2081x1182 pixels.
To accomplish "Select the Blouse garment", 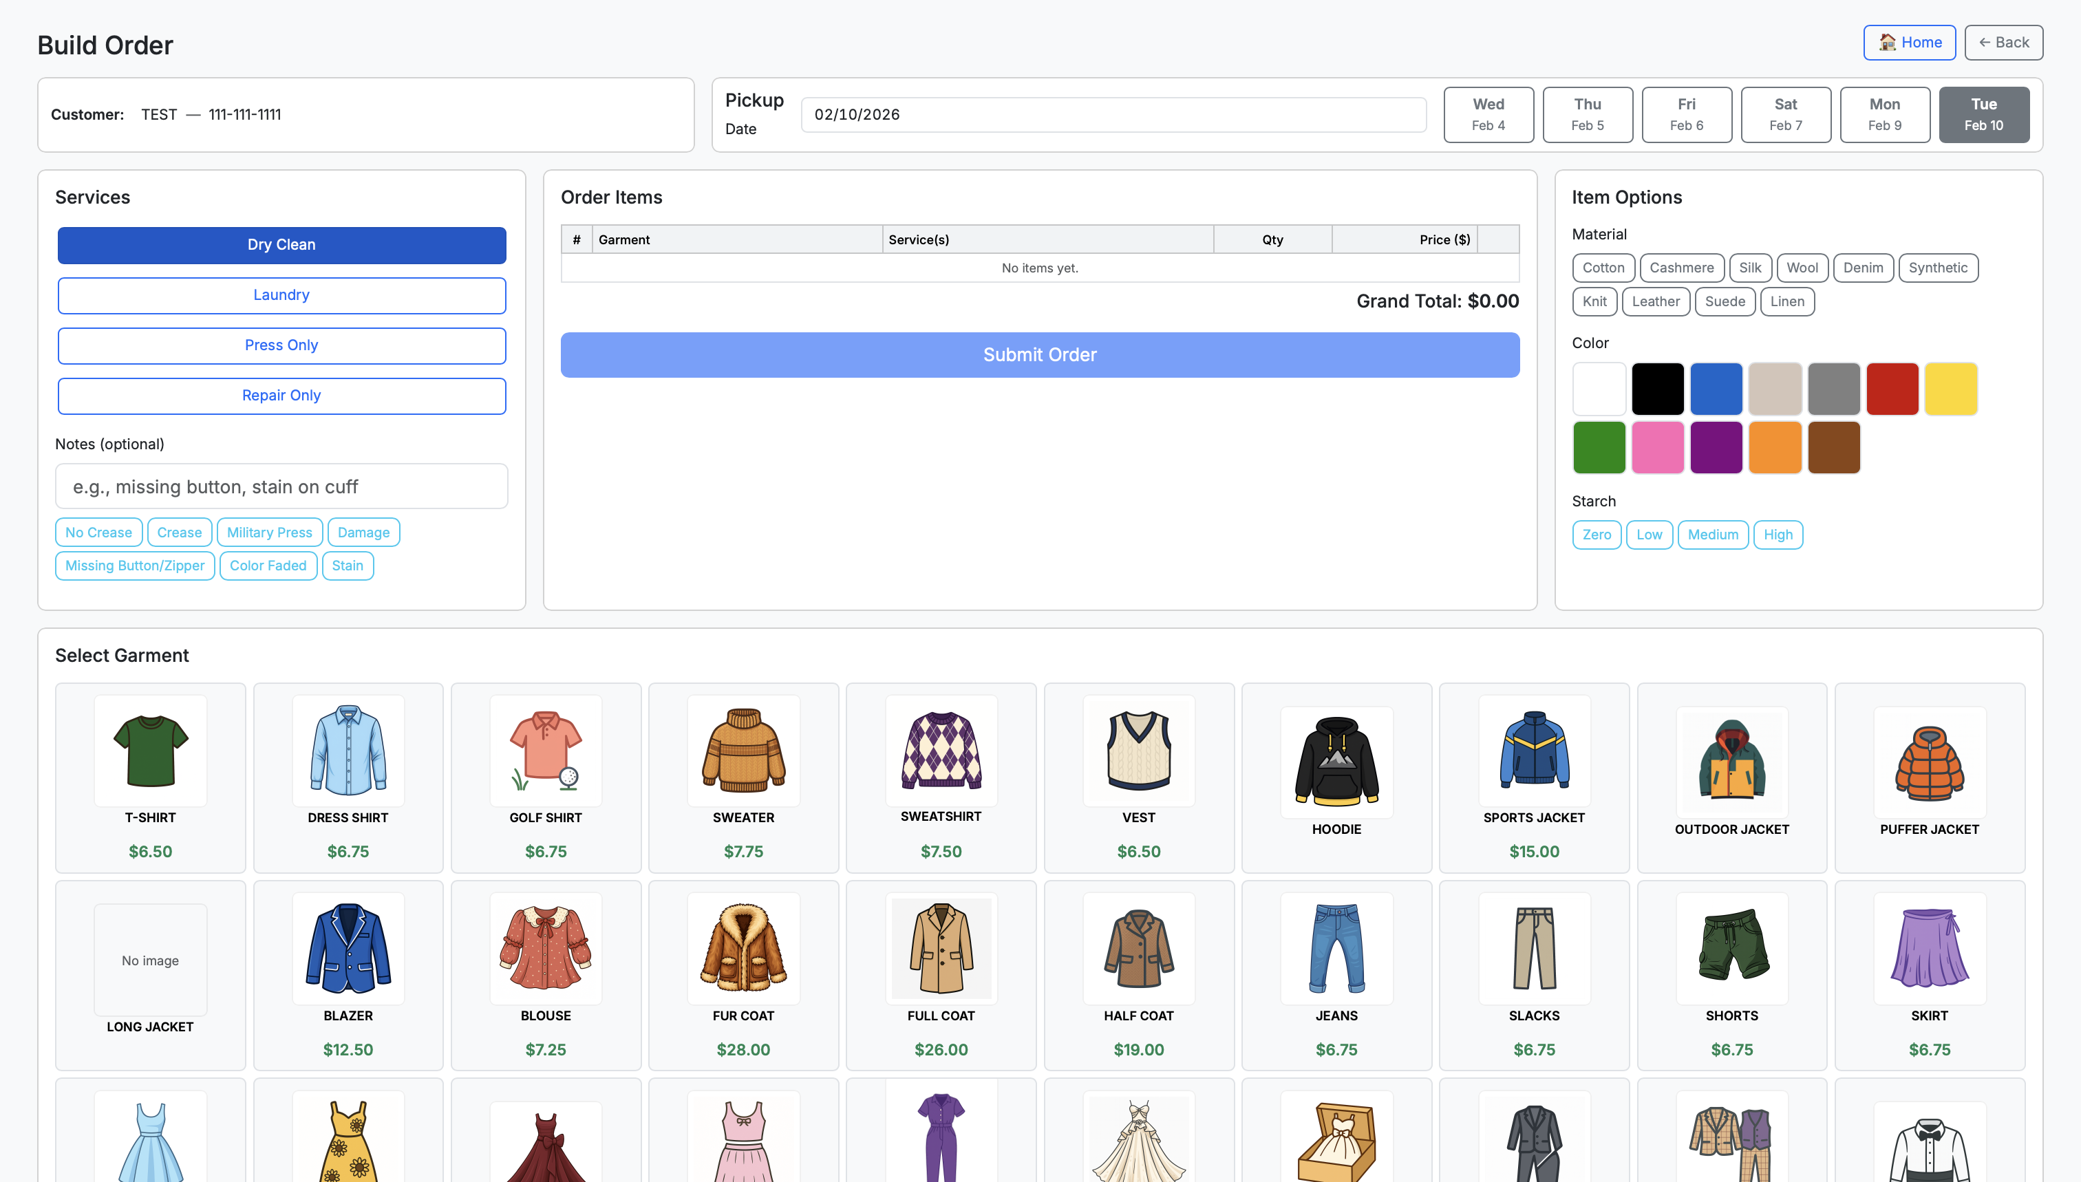I will pyautogui.click(x=546, y=974).
